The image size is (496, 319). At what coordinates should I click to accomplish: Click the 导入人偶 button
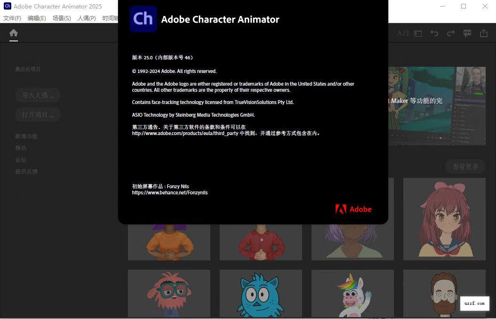tap(38, 95)
